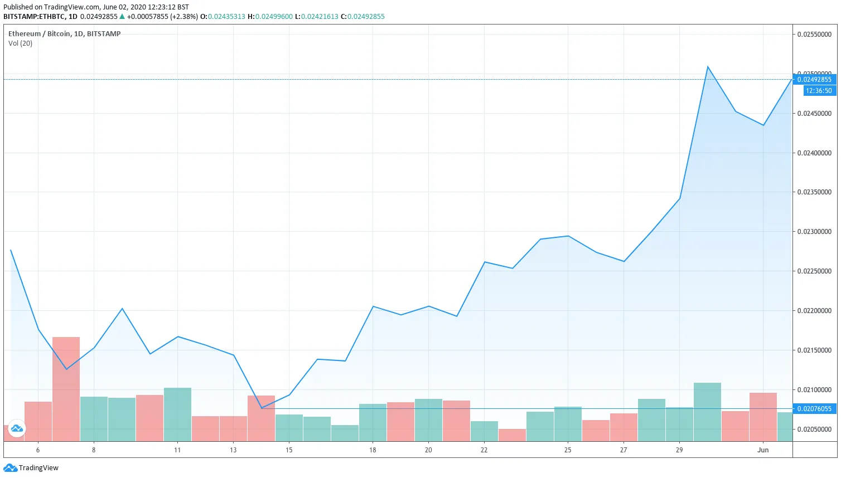Screen dimensions: 841x478
Task: Click the tallest green volume bar near the 30th
Action: coord(707,412)
